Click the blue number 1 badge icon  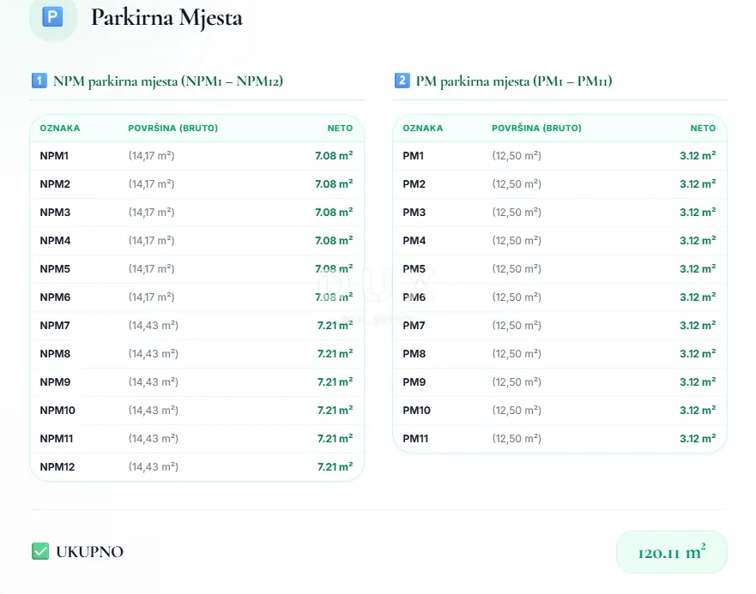pos(39,81)
